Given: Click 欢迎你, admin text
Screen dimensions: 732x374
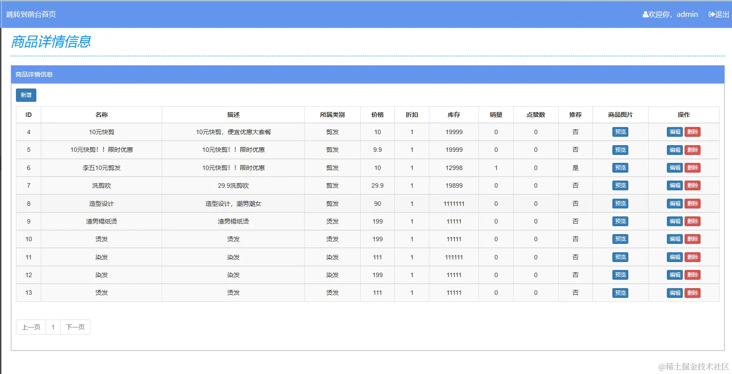Looking at the screenshot, I should click(x=674, y=15).
